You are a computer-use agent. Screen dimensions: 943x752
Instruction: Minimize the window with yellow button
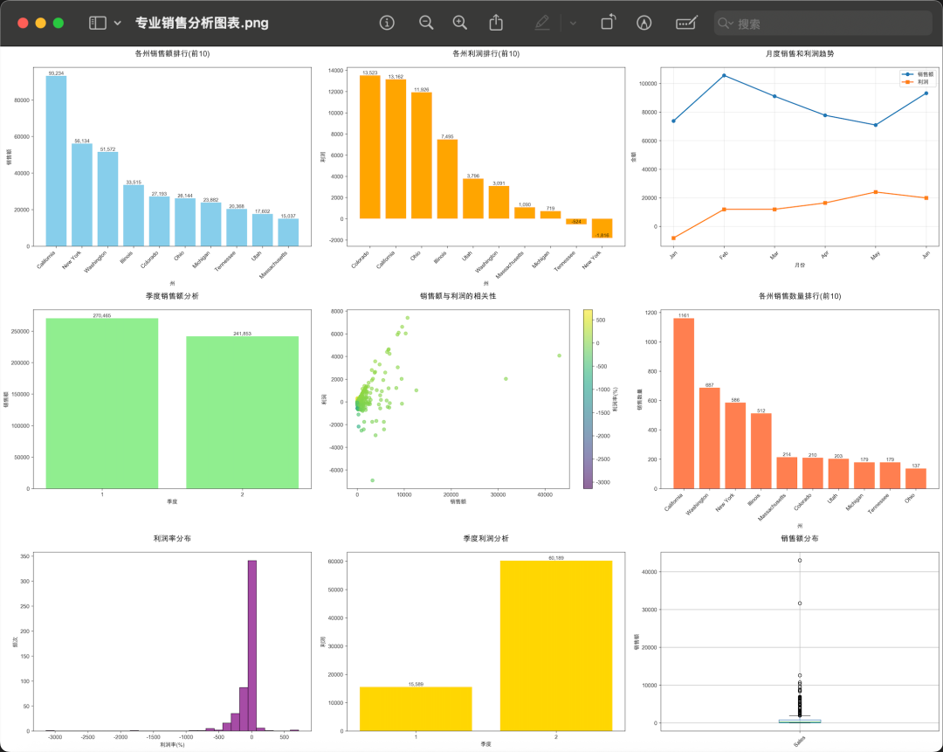41,24
